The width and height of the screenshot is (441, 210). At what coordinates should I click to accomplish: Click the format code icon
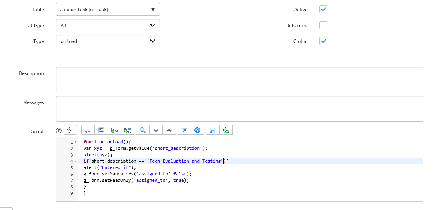pos(101,130)
